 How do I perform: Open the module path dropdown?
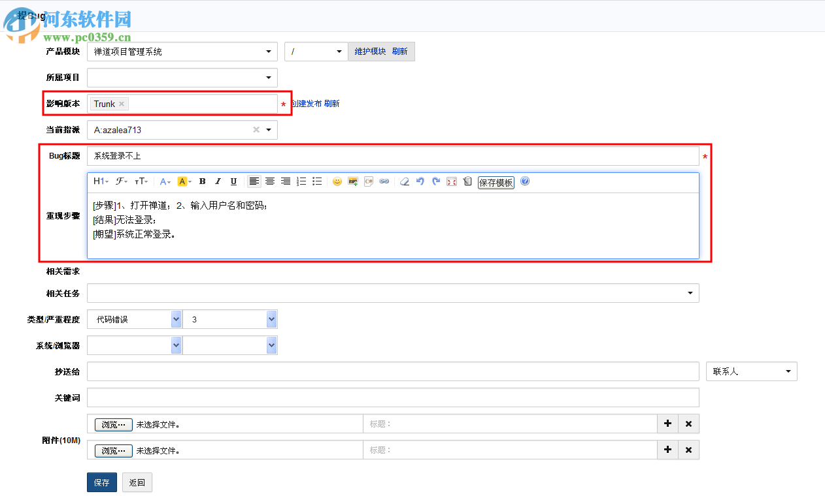316,52
